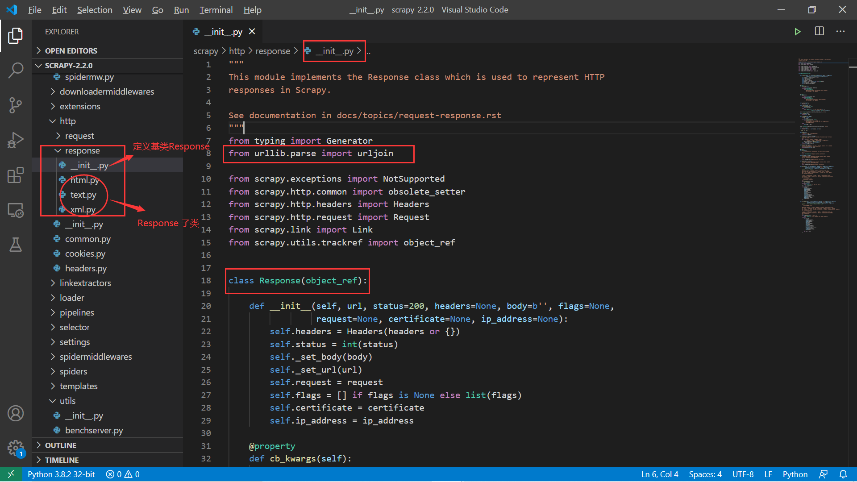Collapse the response folder

[x=107, y=150]
